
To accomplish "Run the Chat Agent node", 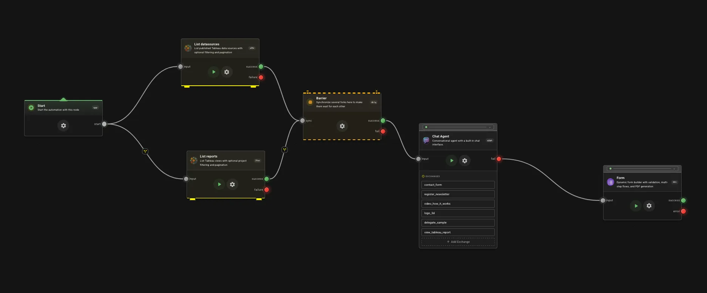I will point(452,160).
